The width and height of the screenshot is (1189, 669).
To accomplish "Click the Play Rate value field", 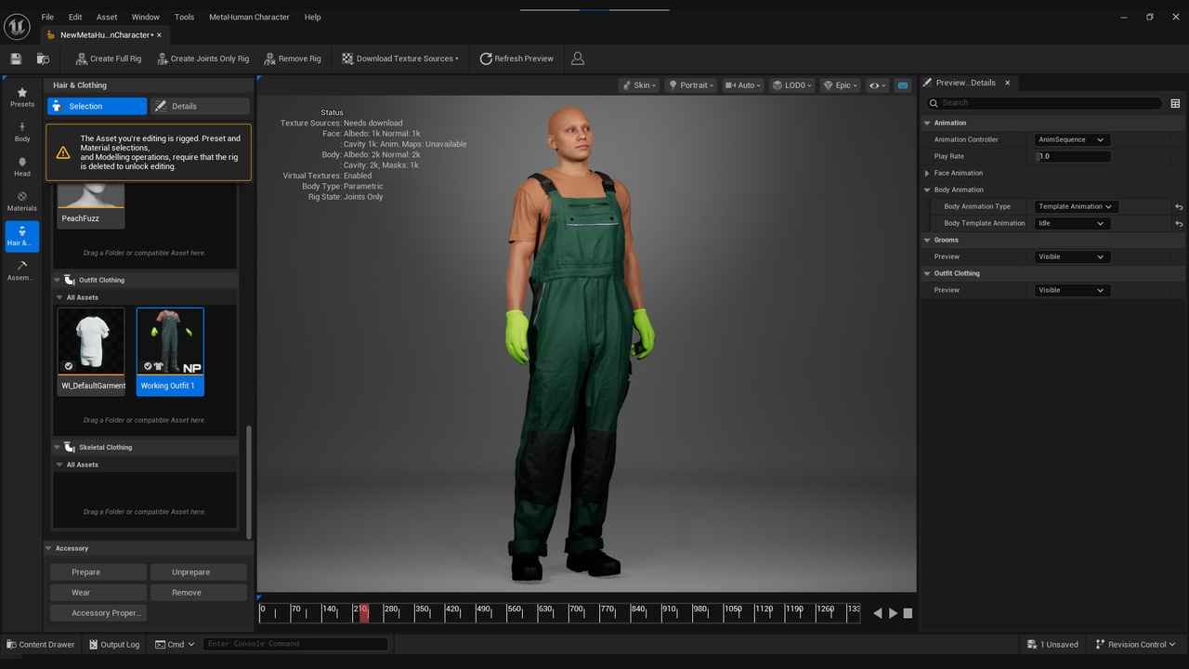I will [x=1072, y=156].
